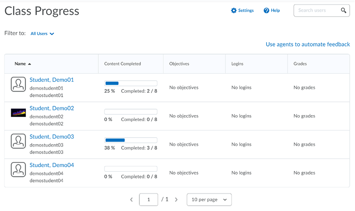
Task: Click the Help question mark icon
Action: tap(266, 11)
